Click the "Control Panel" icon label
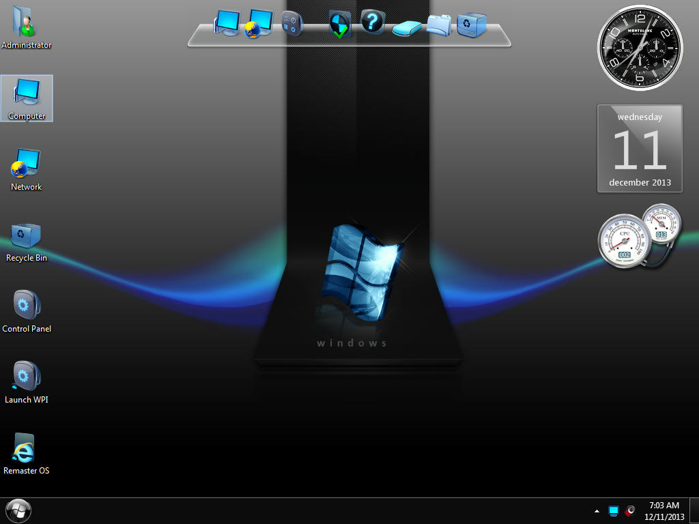Image resolution: width=699 pixels, height=524 pixels. (27, 329)
